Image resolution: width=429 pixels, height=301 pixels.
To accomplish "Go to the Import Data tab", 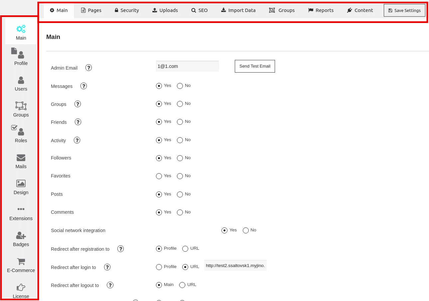I will [x=238, y=10].
